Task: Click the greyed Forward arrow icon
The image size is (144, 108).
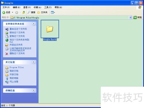Action: coord(17,12)
